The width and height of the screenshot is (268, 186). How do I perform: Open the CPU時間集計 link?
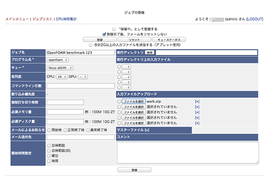click(66, 19)
